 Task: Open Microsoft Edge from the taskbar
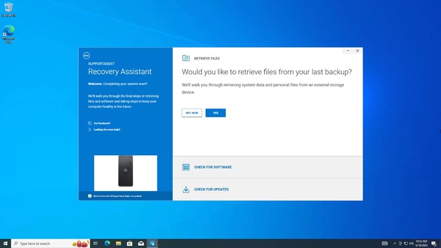(107, 243)
